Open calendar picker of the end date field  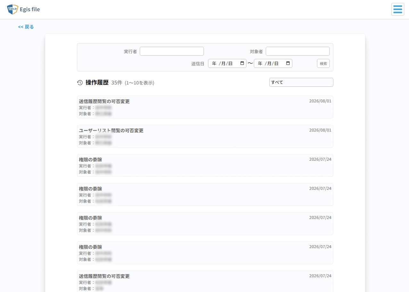[288, 63]
